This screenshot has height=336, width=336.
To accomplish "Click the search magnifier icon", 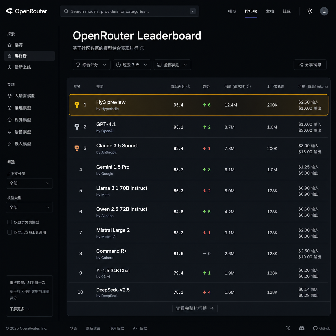I will pos(66,11).
